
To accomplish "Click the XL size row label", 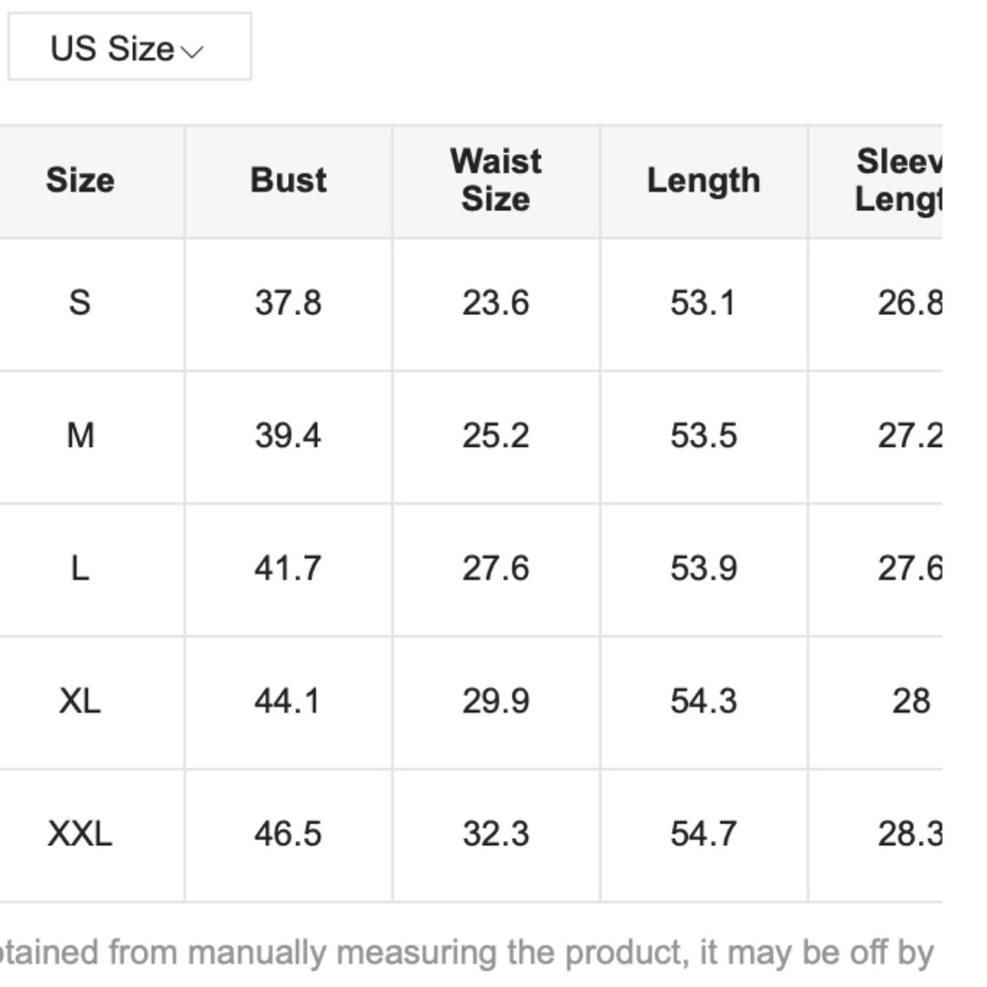I will click(80, 701).
